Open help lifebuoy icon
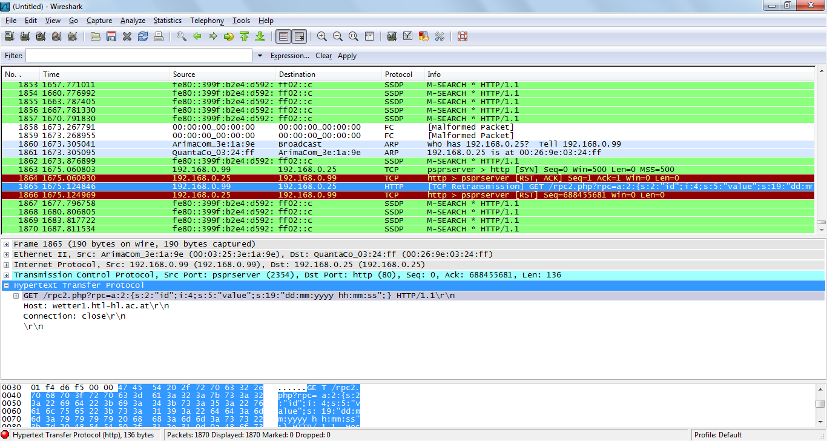 click(463, 36)
